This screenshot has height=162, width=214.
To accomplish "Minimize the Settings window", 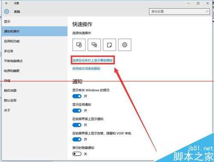I will 189,3.
